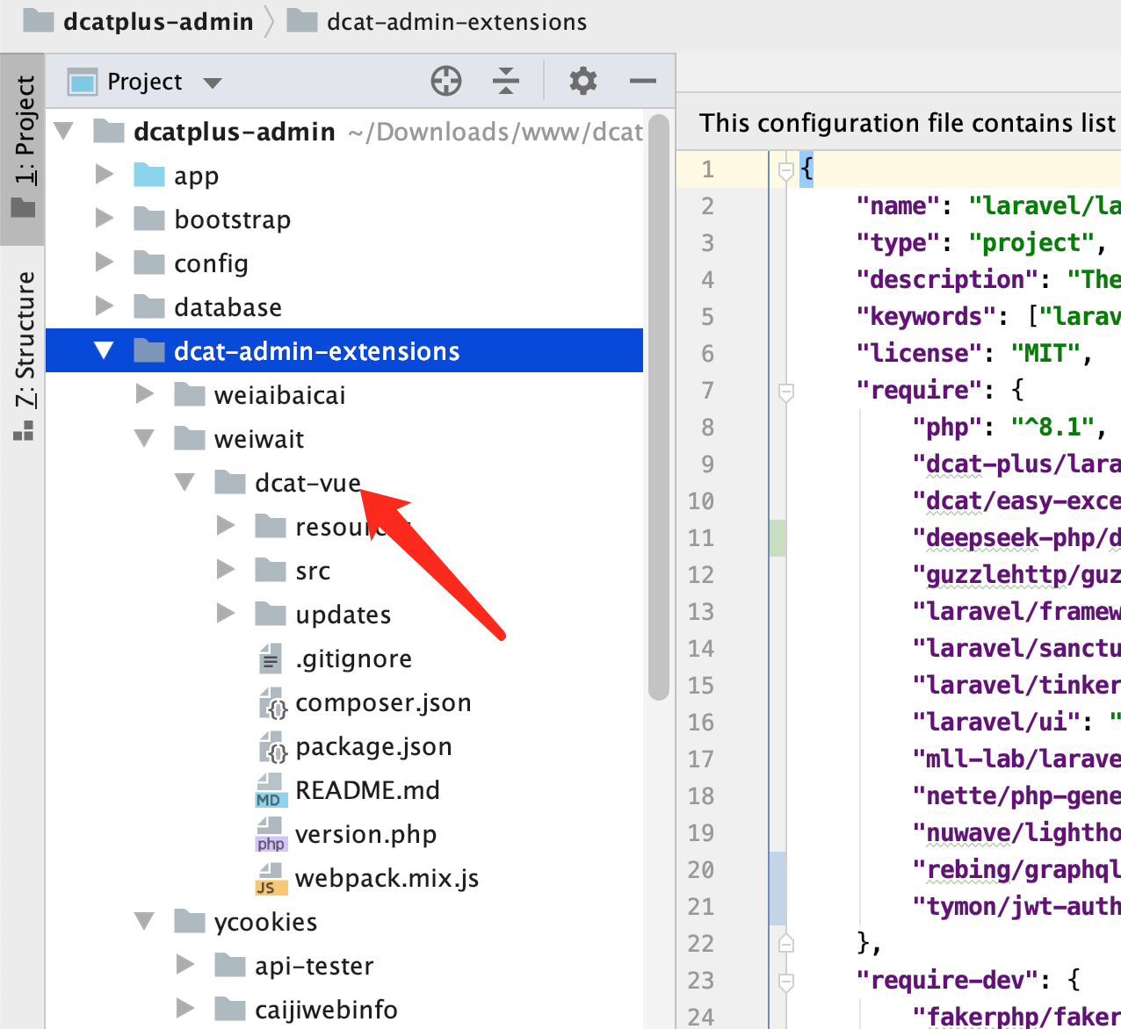
Task: Click the README.md markdown file icon
Action: 271,790
